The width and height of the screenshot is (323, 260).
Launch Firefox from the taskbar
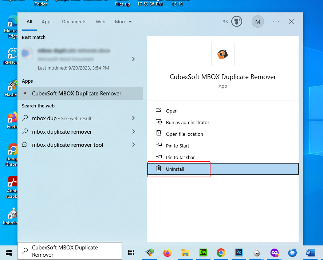(168, 253)
